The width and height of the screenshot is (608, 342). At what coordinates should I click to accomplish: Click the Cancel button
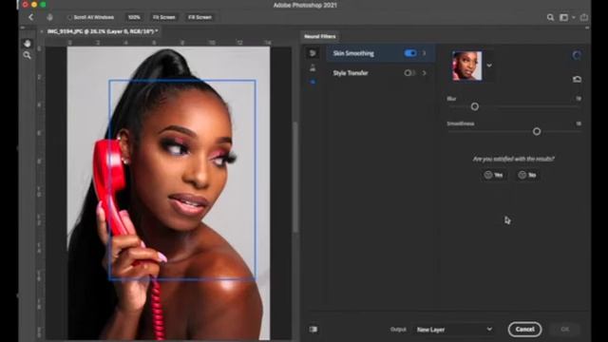click(x=524, y=330)
